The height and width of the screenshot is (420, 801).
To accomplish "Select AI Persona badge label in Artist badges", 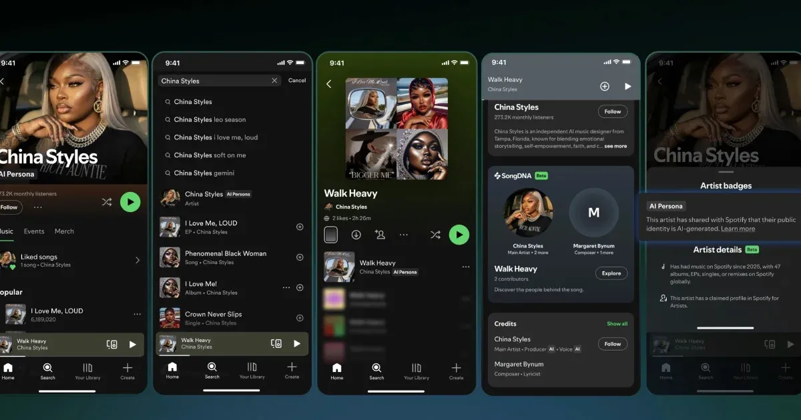I will (667, 206).
